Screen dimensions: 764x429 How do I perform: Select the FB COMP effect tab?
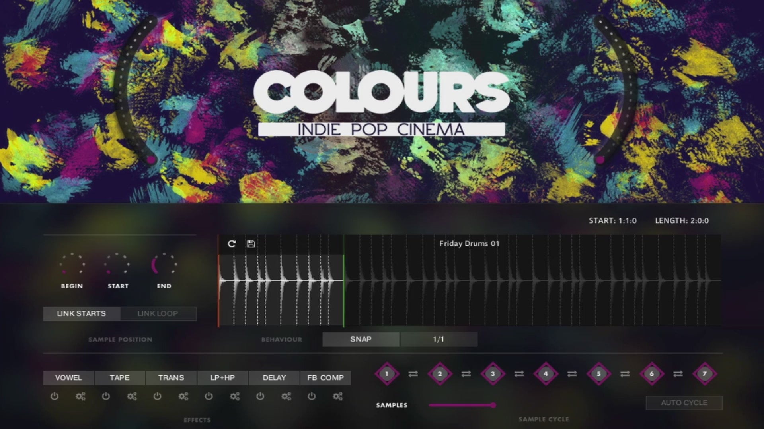coord(325,378)
